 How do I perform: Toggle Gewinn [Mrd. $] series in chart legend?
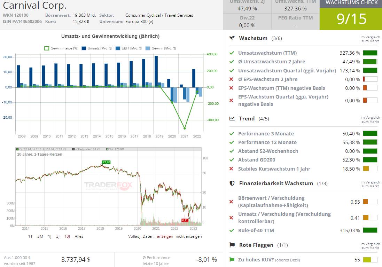pos(161,48)
